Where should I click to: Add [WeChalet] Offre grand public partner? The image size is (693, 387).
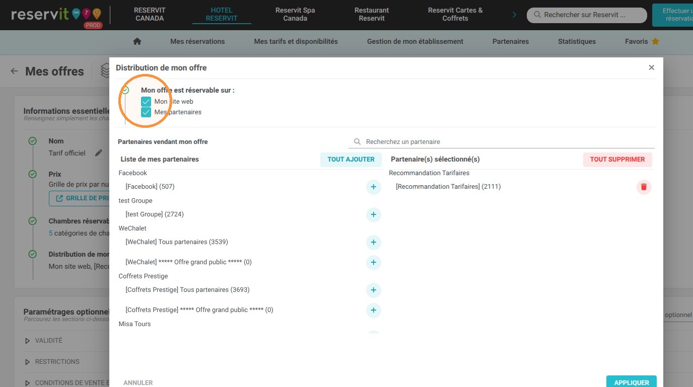click(x=373, y=263)
